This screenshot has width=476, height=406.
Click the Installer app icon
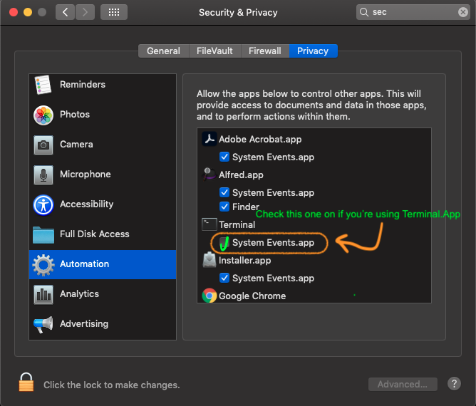(209, 260)
